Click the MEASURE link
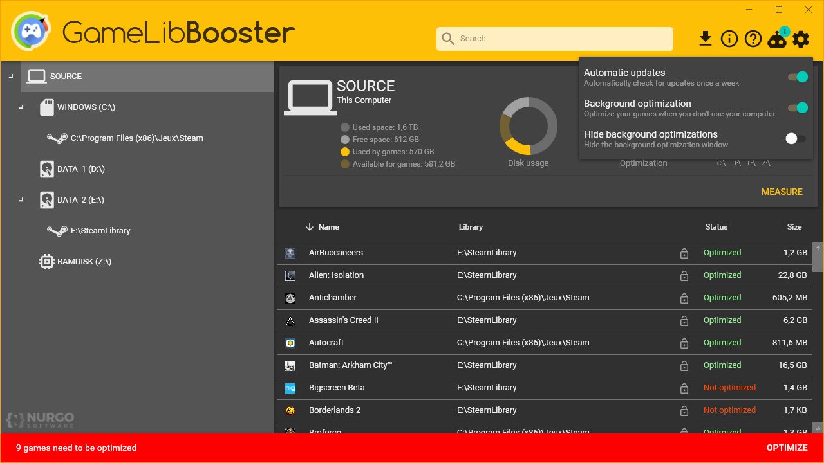 tap(782, 192)
